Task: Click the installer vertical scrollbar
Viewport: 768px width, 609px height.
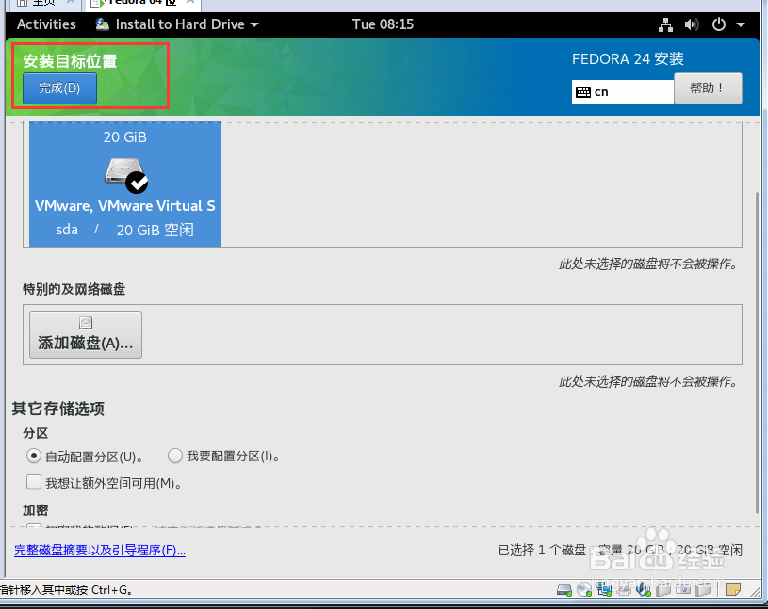Action: click(x=758, y=352)
